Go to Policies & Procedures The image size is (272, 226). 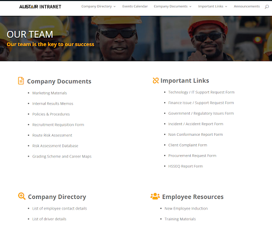click(x=51, y=114)
